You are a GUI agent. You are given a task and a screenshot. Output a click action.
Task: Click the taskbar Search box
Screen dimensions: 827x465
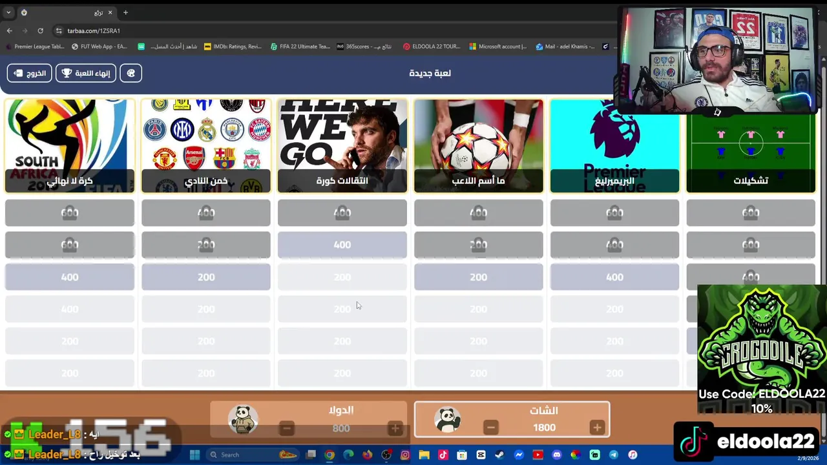tap(253, 455)
